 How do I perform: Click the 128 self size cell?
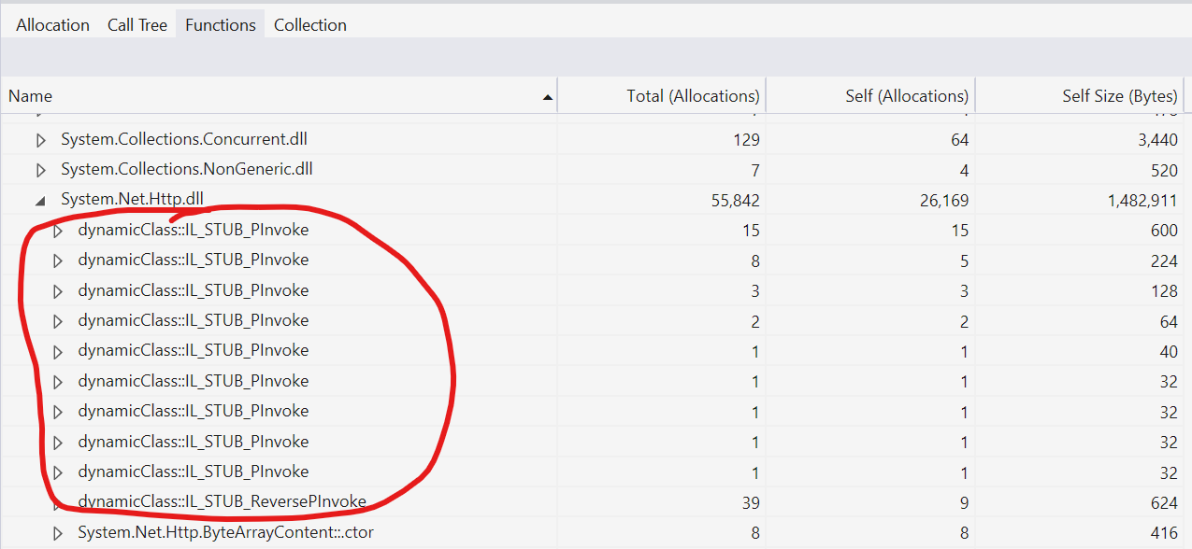(x=1164, y=291)
